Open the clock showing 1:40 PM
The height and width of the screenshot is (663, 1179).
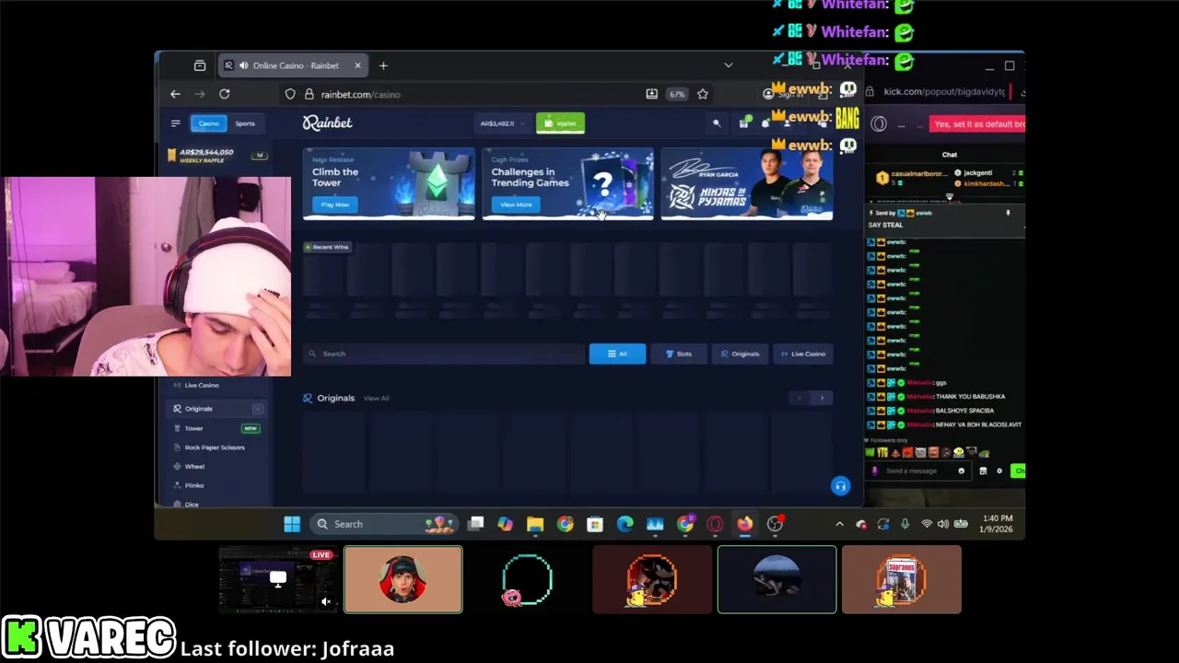coord(998,524)
